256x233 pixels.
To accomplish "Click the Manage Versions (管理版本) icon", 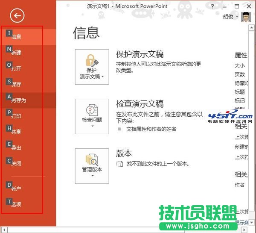I will (x=92, y=159).
